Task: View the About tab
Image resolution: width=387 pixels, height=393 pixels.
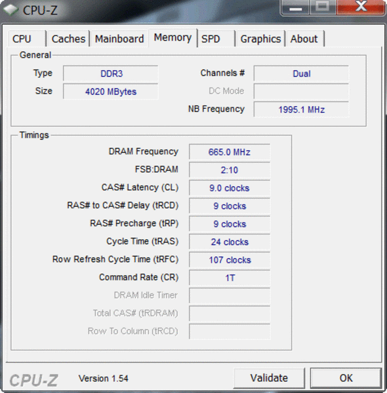Action: 305,39
